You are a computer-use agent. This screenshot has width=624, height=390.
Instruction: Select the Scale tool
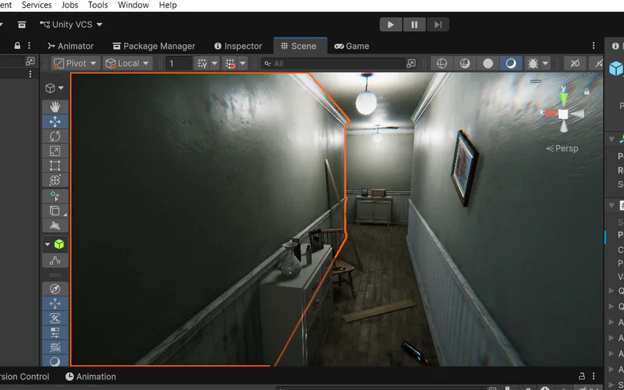tap(55, 151)
